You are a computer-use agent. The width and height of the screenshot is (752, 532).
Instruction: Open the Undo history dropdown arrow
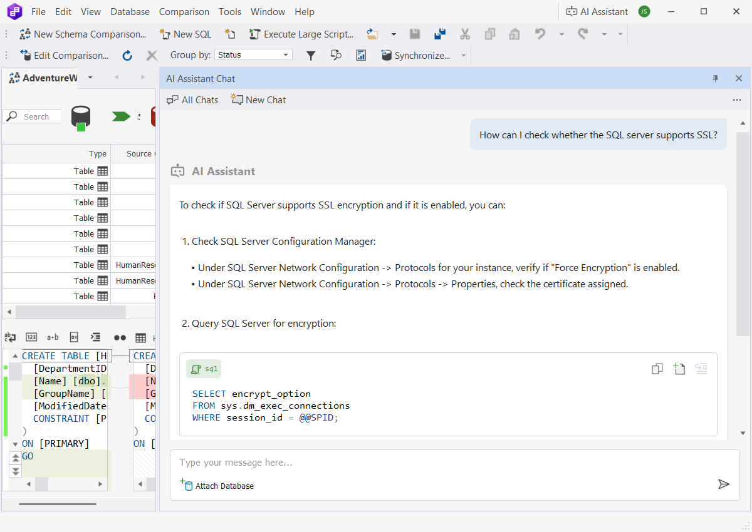561,34
